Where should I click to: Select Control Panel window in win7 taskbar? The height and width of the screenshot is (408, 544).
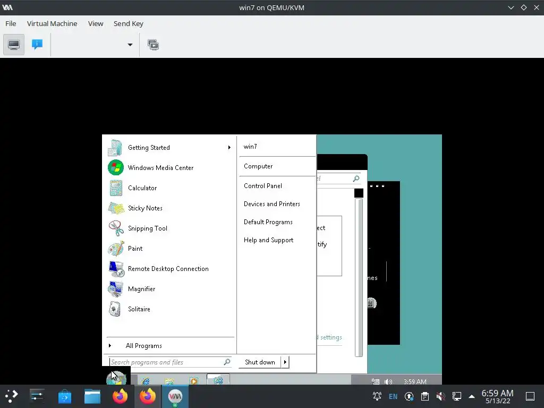coord(218,380)
